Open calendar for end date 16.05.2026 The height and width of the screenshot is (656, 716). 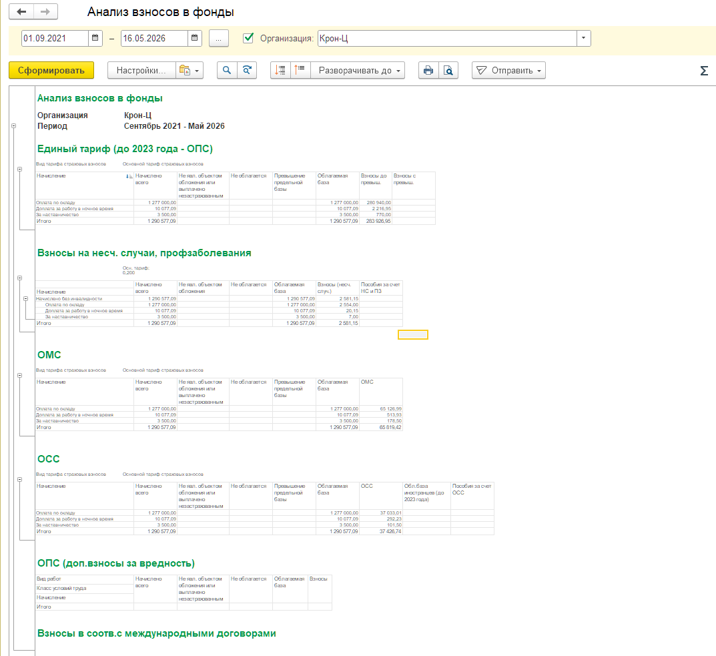[x=195, y=38]
